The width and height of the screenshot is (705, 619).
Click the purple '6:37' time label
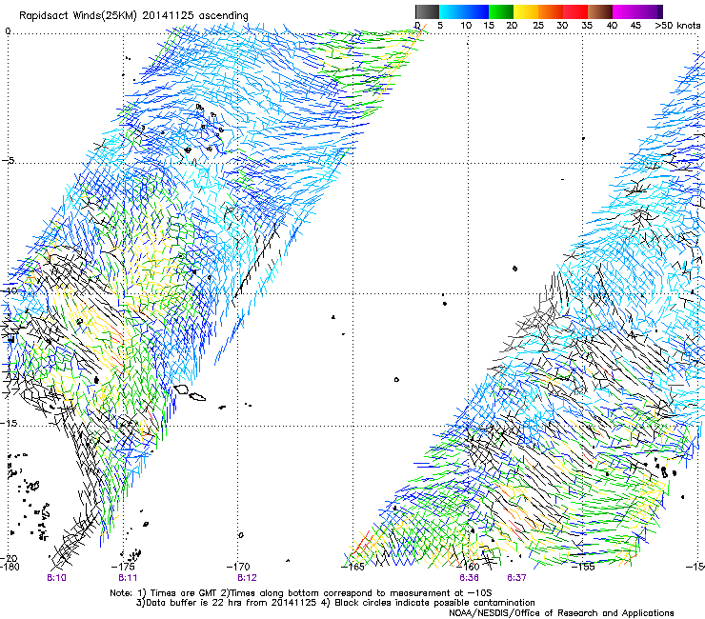516,578
